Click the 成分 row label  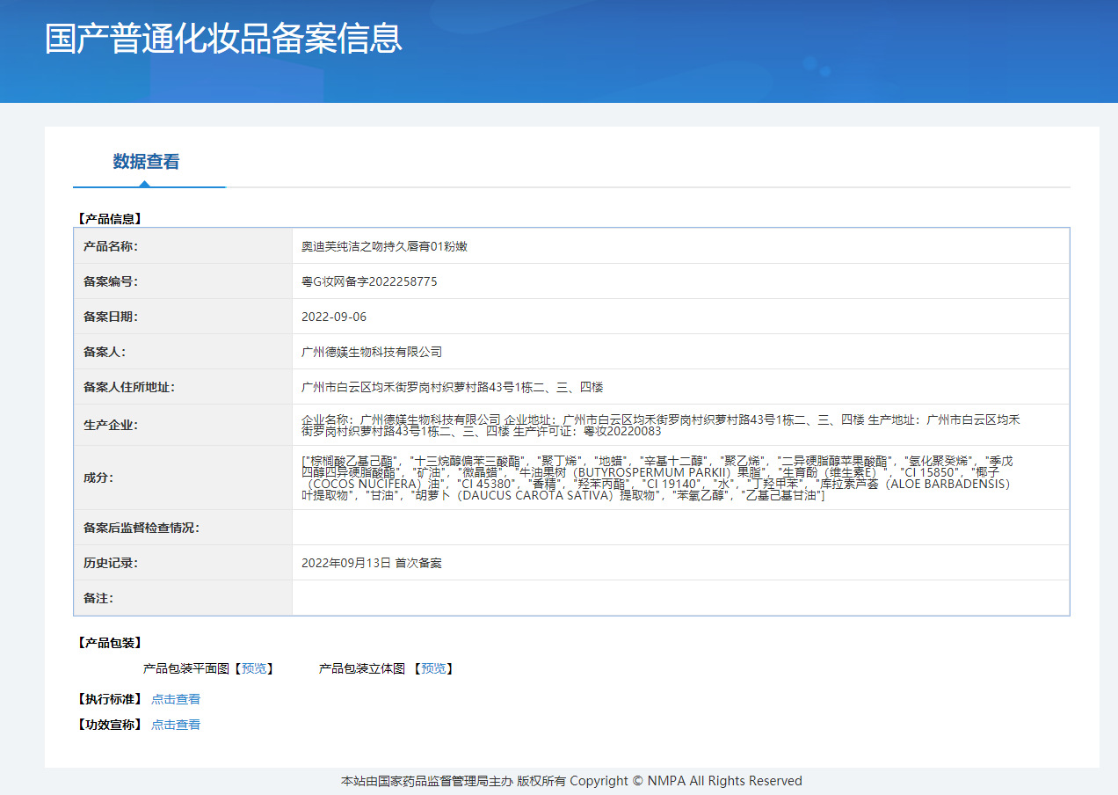click(98, 478)
